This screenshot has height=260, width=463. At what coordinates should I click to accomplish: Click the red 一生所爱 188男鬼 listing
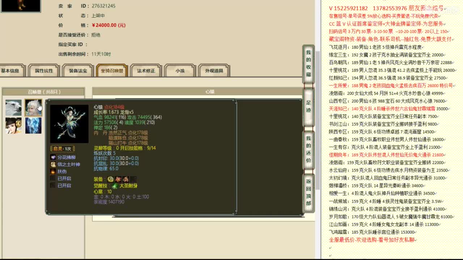tap(392, 86)
